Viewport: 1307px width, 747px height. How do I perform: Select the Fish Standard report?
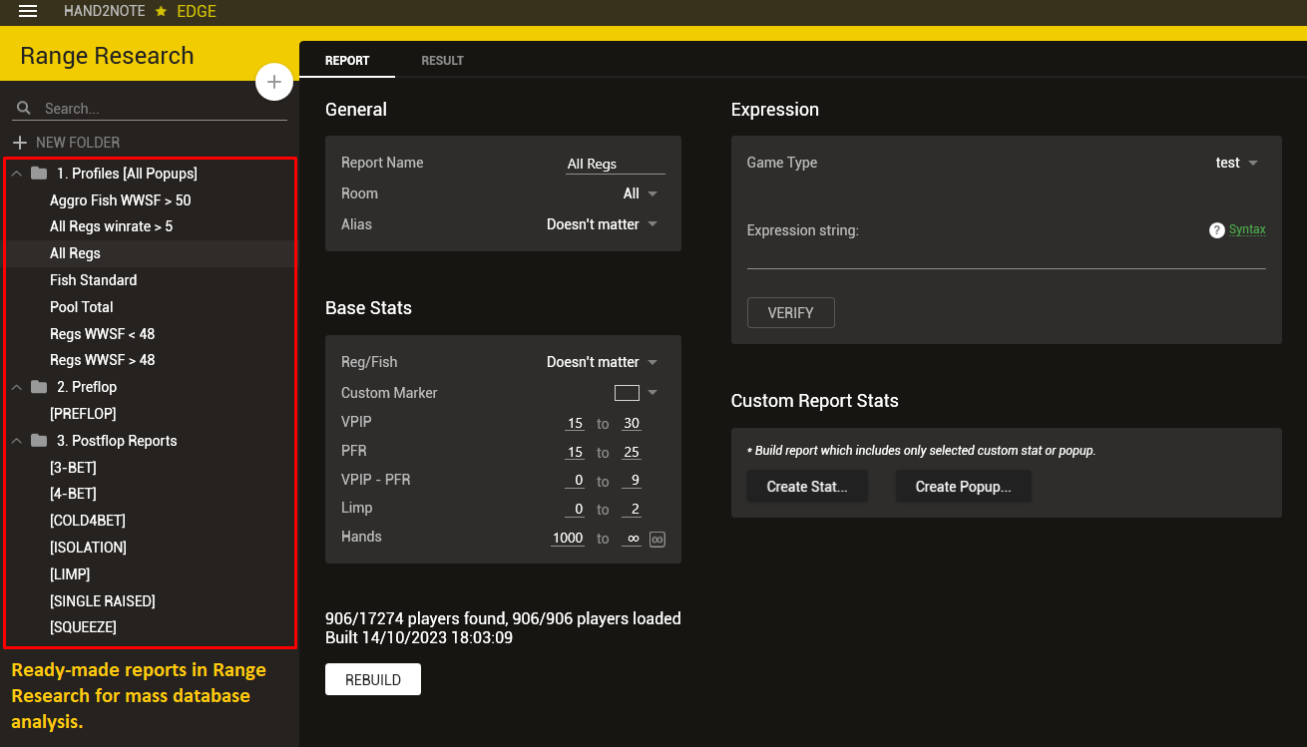point(94,280)
